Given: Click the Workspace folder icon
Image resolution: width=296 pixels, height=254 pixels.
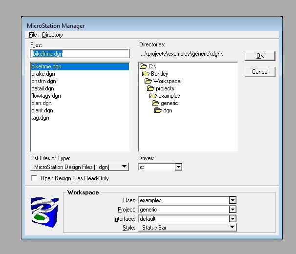Looking at the screenshot, I should click(148, 81).
